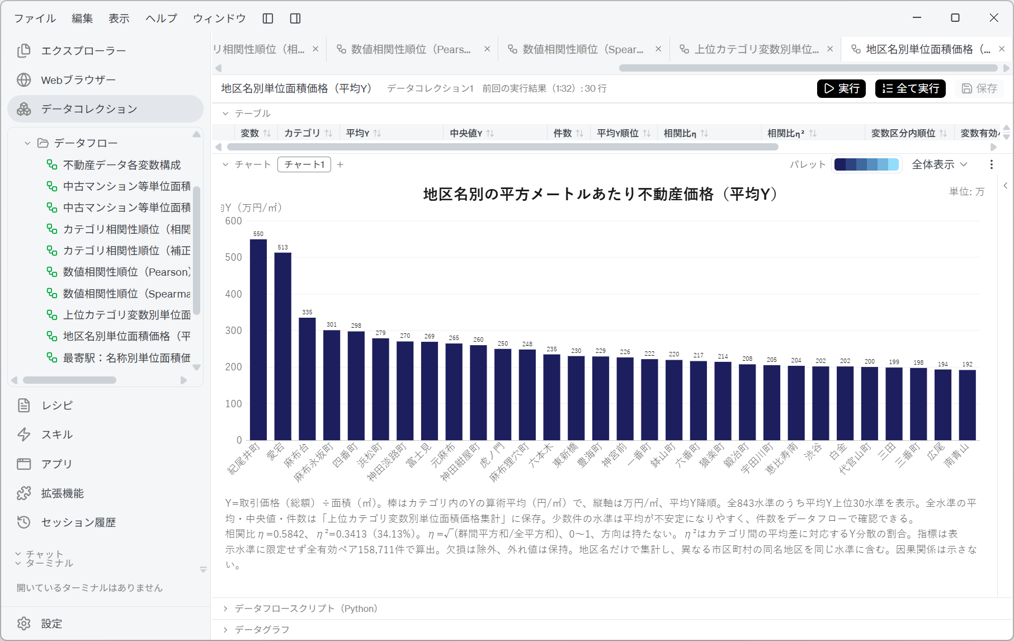Expand the データフロースクリプト (Python) section
Screen dimensions: 1014x641
click(x=225, y=609)
